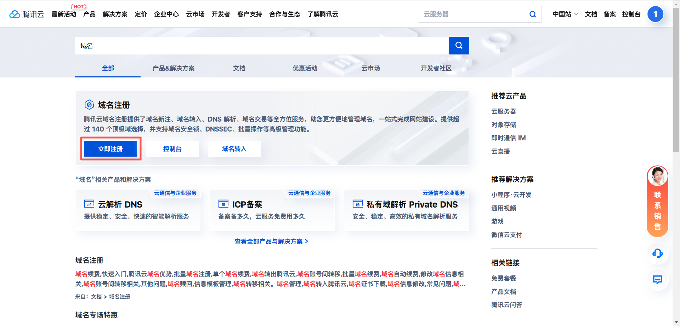Click the 域名转入 button
Image resolution: width=680 pixels, height=326 pixels.
(234, 149)
